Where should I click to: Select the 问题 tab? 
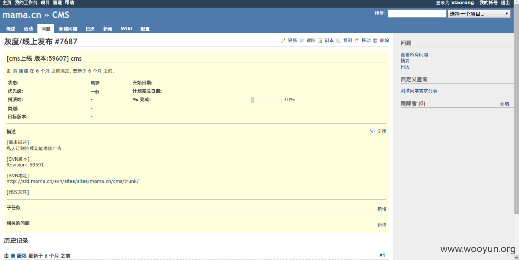pos(46,29)
